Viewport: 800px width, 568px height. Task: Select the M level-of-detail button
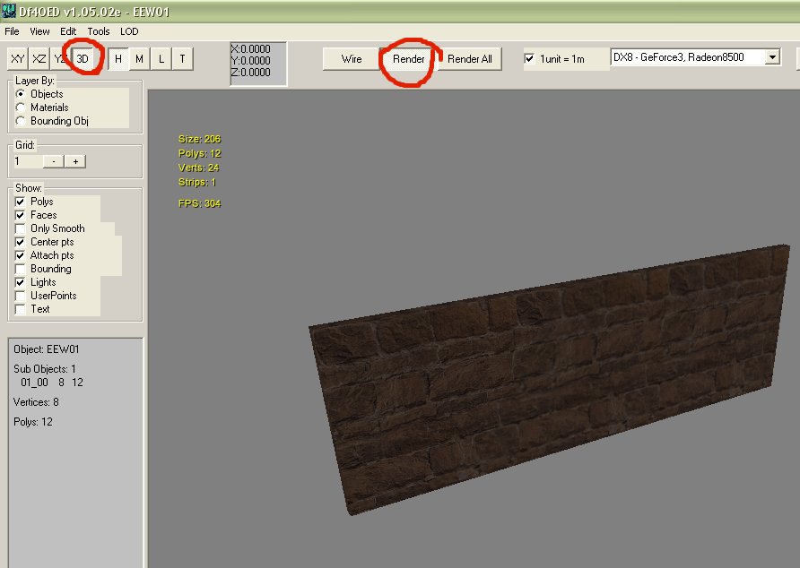click(139, 59)
